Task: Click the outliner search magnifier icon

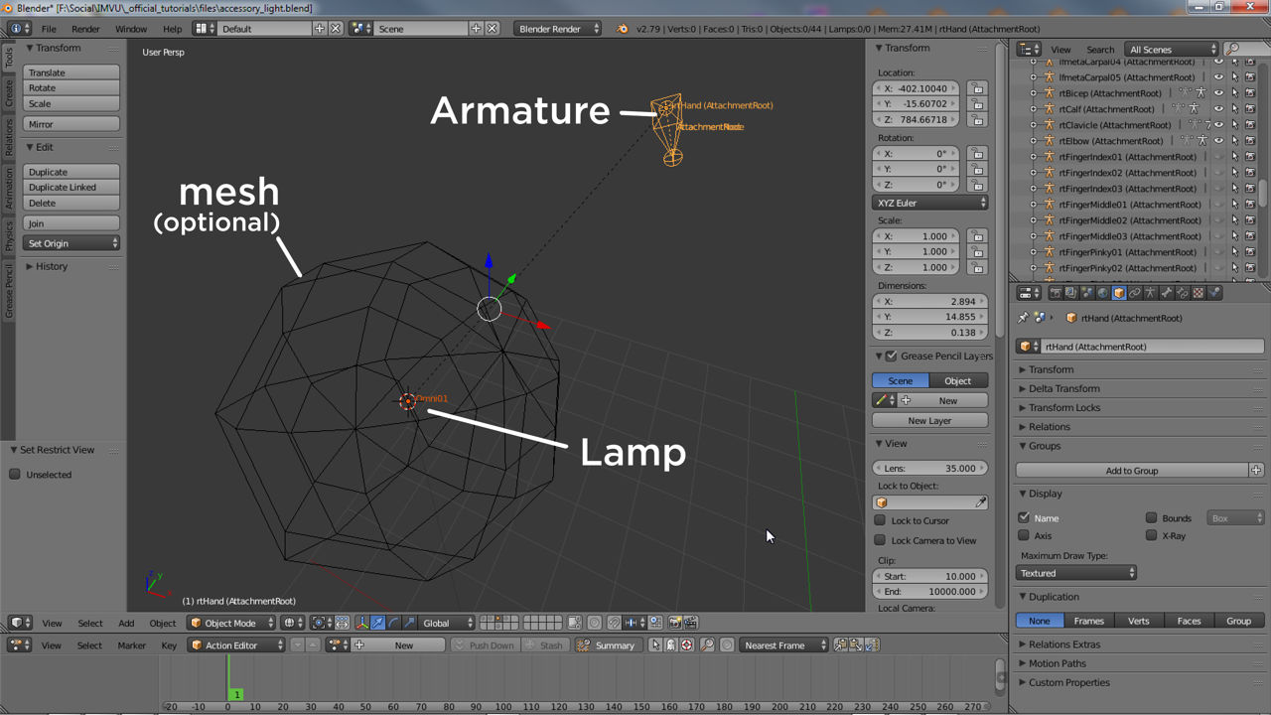Action: [1233, 49]
